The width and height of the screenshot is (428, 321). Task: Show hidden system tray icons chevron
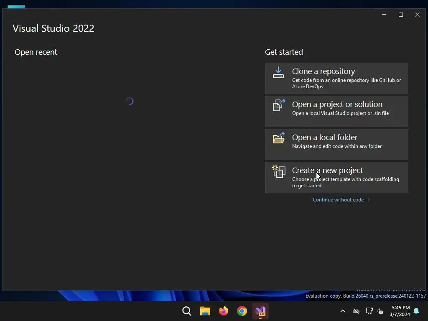343,311
